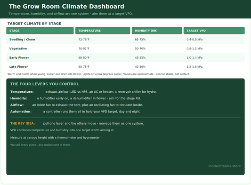Click the 'Airflow:' lever label

pos(17,105)
